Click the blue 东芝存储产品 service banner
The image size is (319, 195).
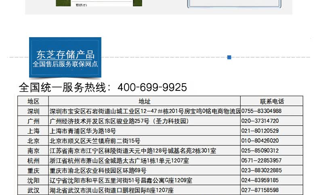tap(65, 57)
